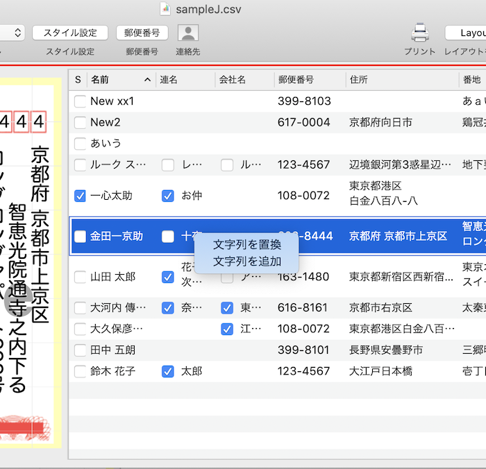This screenshot has width=486, height=469.
Task: Check the S box for 鈴木 花子
Action: tap(80, 371)
